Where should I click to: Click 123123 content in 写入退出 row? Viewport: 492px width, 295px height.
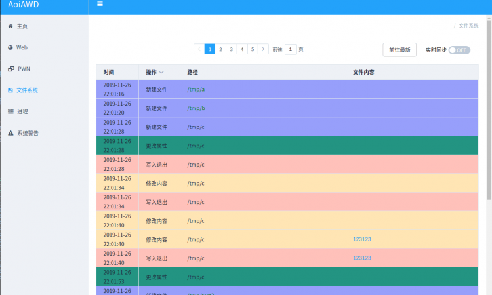[x=361, y=258]
